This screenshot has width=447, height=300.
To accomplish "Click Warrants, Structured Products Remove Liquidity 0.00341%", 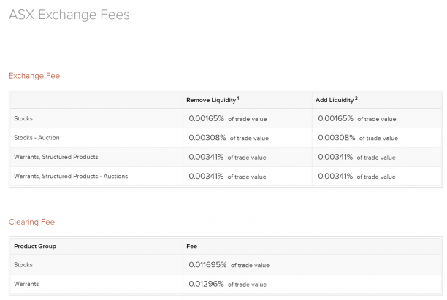I will 206,157.
